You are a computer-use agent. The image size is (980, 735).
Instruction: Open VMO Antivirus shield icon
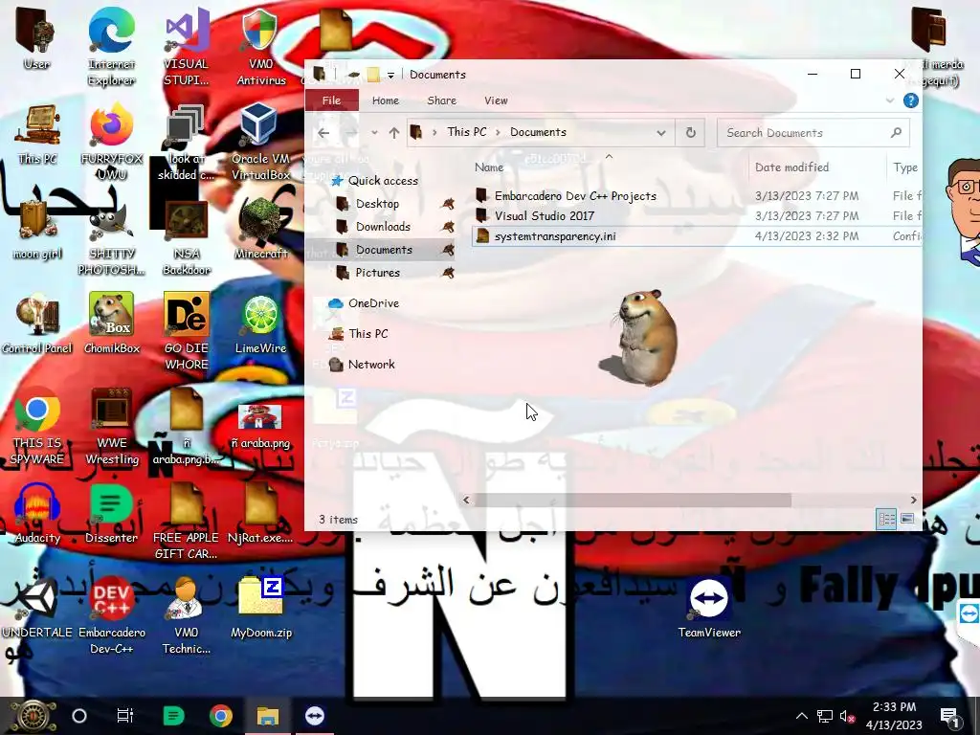[x=260, y=46]
